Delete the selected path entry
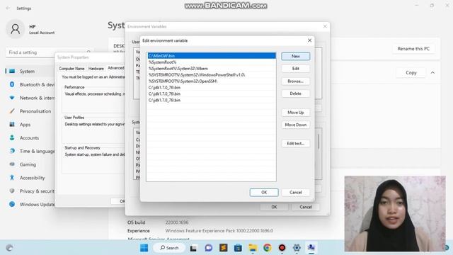This screenshot has height=255, width=453. click(x=296, y=93)
